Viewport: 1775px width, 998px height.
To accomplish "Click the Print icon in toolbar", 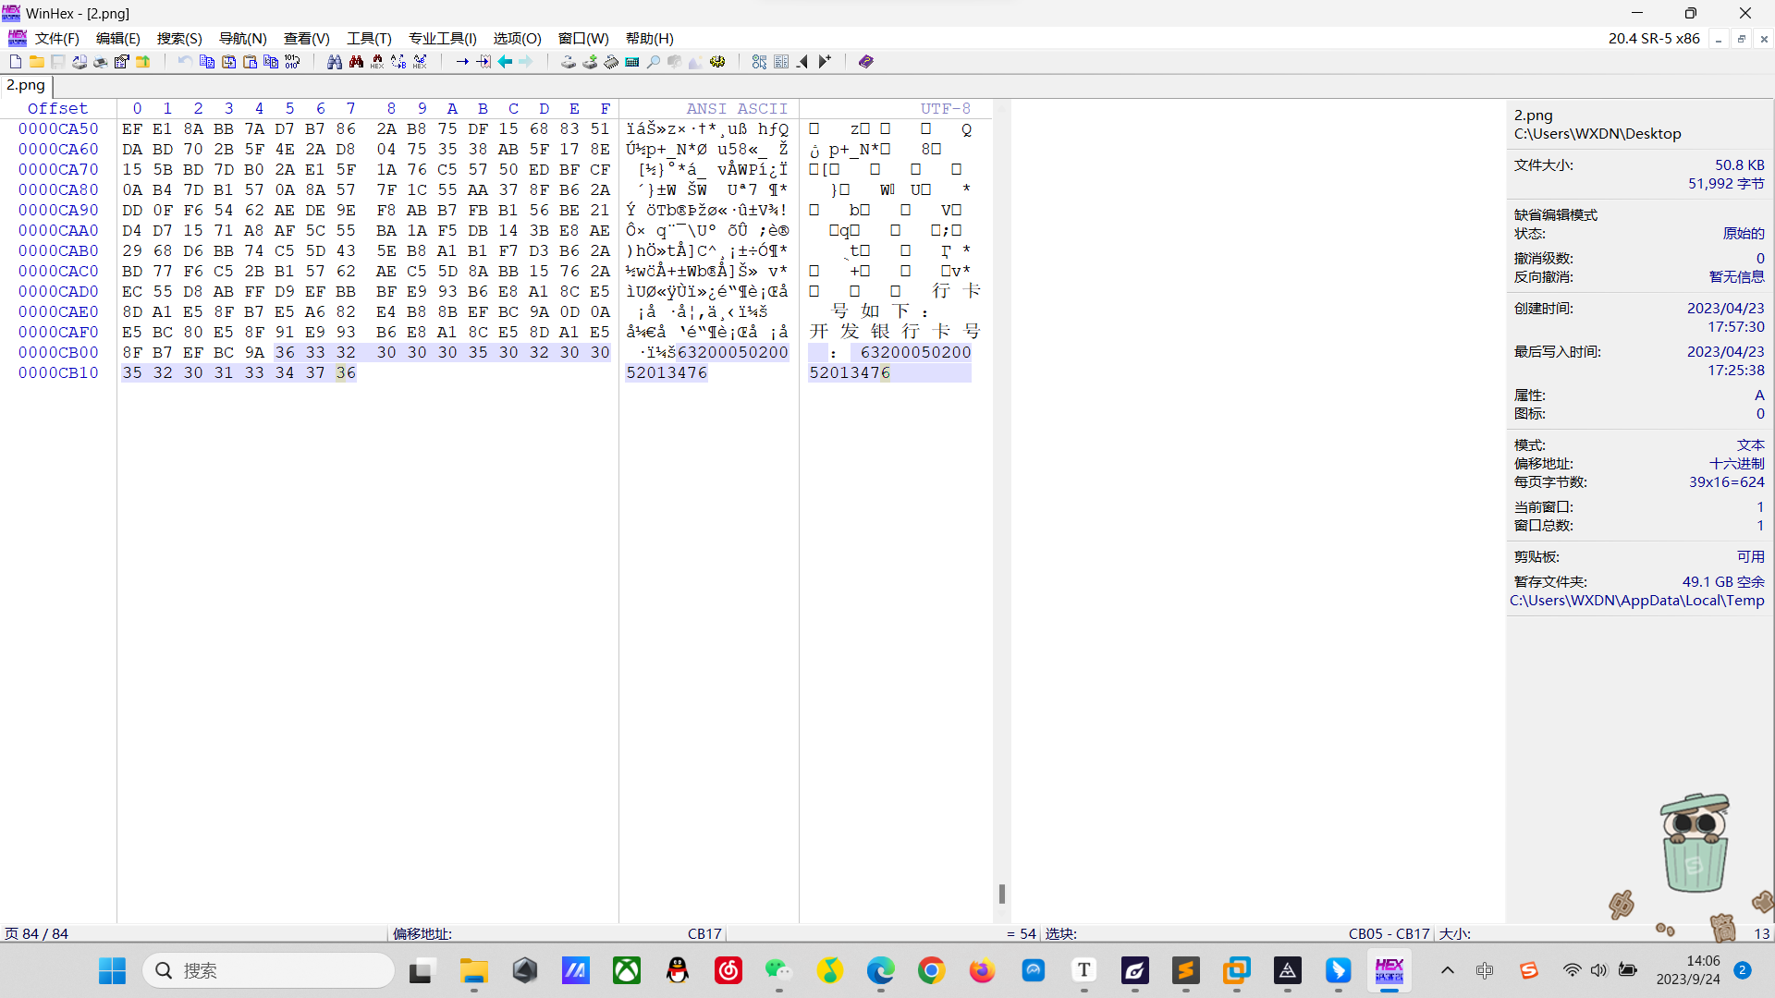I will coord(100,62).
